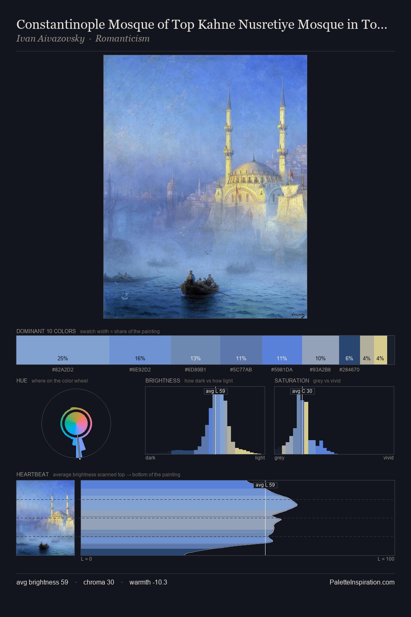Pick the 11% swatch #5981DA

point(282,350)
